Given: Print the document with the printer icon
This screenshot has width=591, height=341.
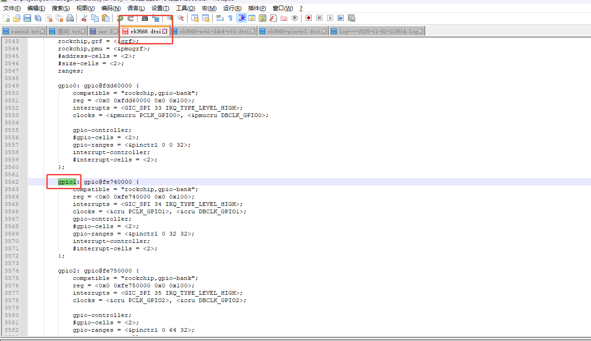Looking at the screenshot, I should 69,18.
